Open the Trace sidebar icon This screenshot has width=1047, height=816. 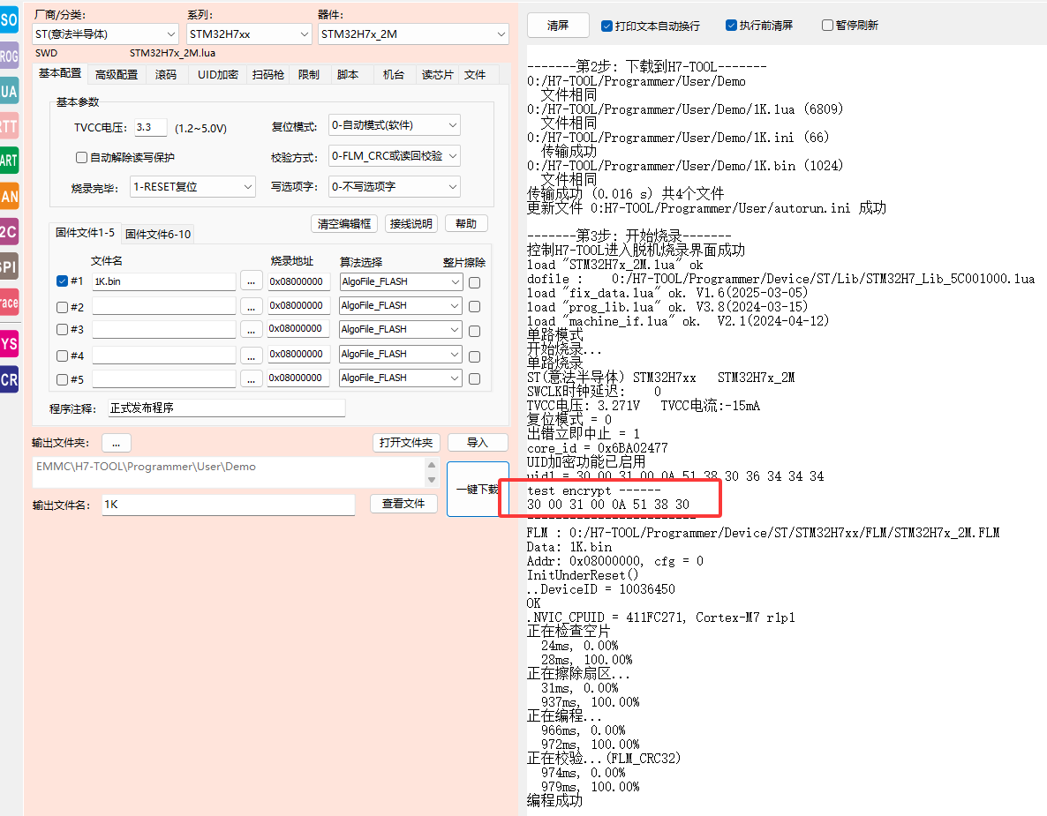(x=9, y=303)
